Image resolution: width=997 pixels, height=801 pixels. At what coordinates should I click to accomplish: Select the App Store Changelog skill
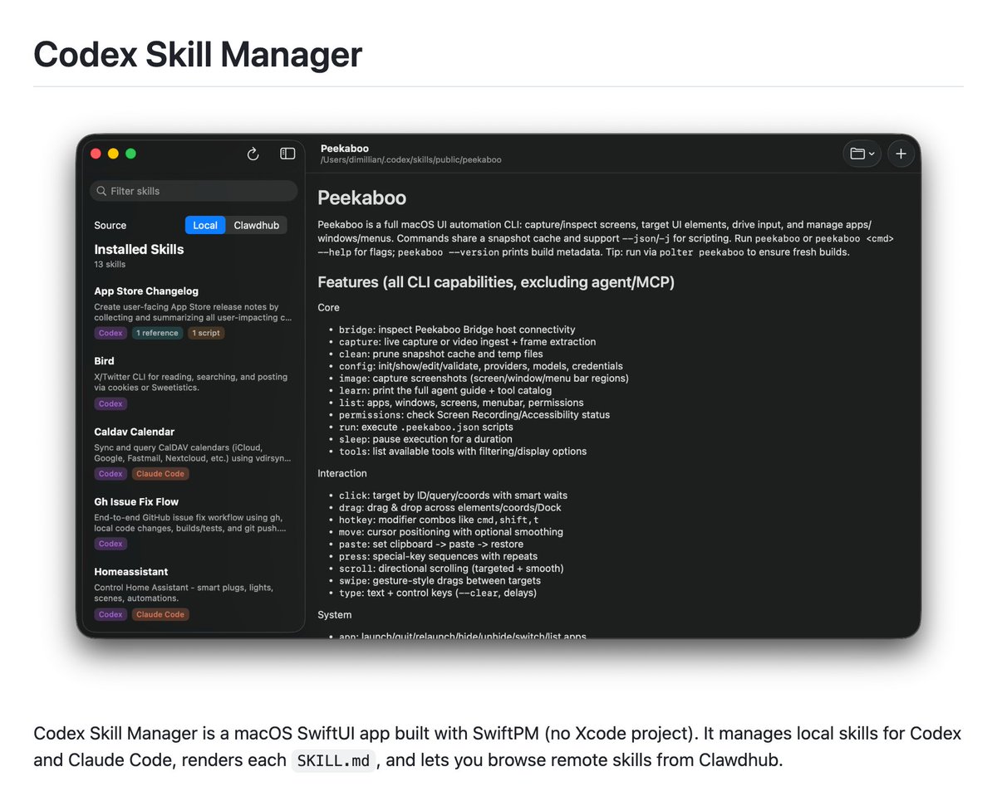[x=193, y=312]
